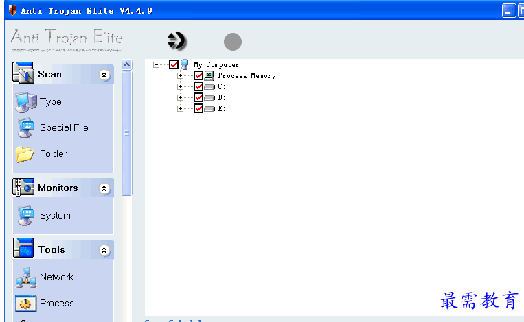Select the Process label under Tools
524x322 pixels.
point(57,303)
